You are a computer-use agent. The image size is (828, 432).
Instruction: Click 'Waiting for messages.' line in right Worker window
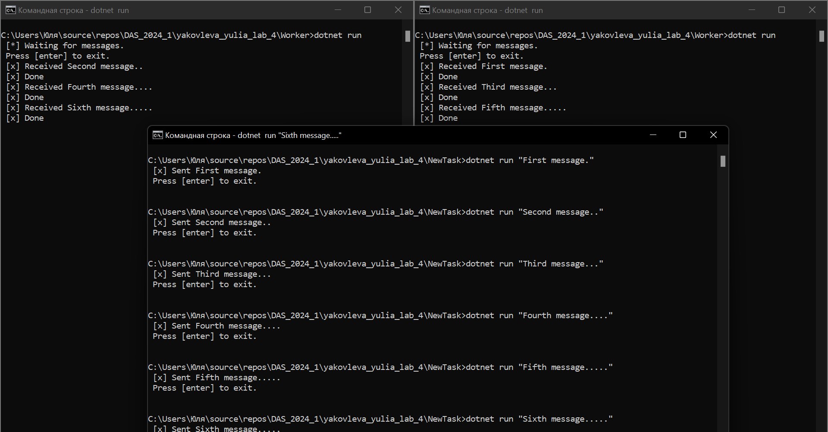(x=479, y=46)
